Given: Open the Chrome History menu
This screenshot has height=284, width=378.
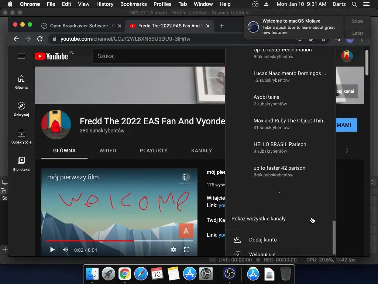Looking at the screenshot, I should (104, 4).
